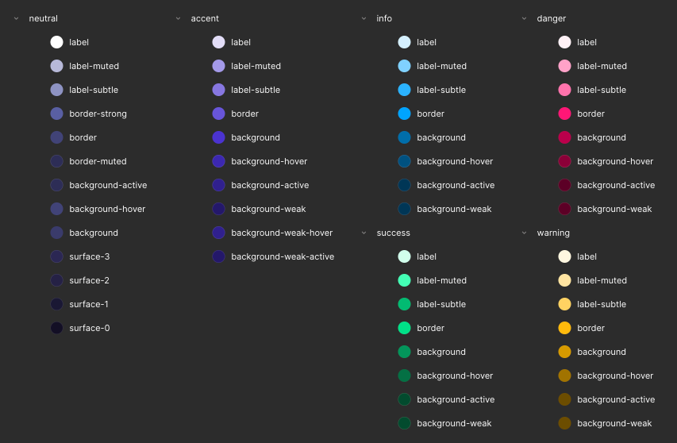Screen dimensions: 677x443
Task: Click warning 'label-muted' text
Action: (602, 280)
